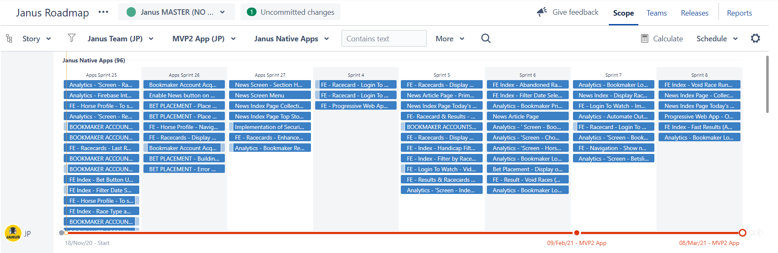This screenshot has width=778, height=253.
Task: Open the News Index Page Top Sto... card
Action: click(x=270, y=116)
